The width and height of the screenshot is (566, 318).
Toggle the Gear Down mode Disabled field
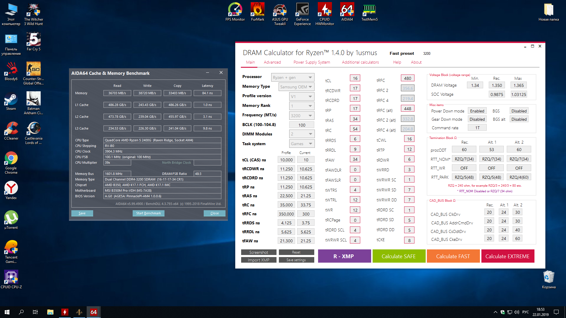coord(477,119)
